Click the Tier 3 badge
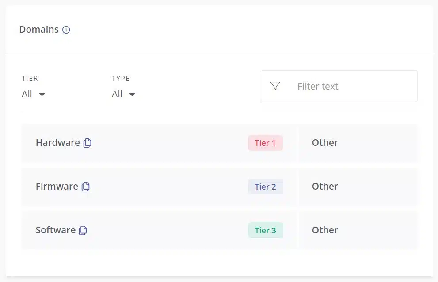 click(265, 230)
